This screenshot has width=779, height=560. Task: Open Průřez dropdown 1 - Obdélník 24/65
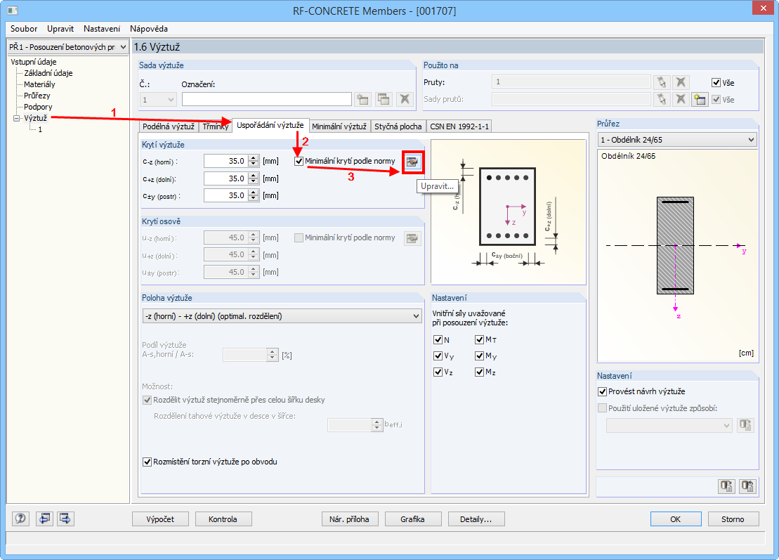677,140
